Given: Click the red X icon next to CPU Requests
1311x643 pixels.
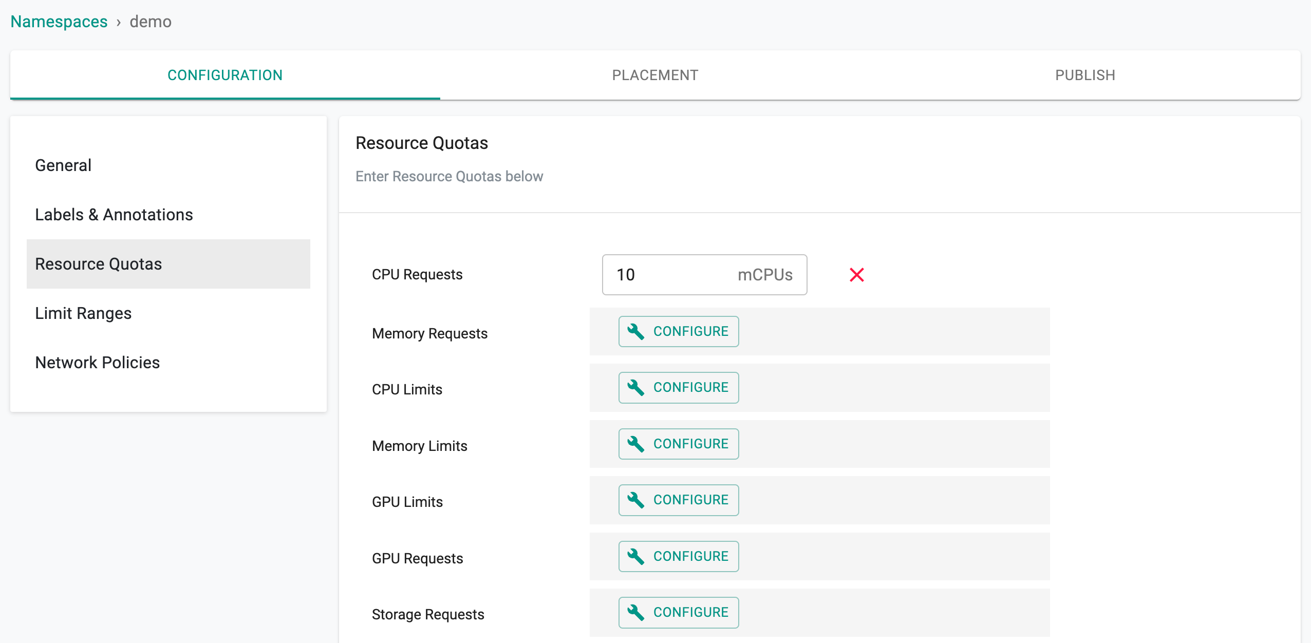Looking at the screenshot, I should click(x=856, y=274).
